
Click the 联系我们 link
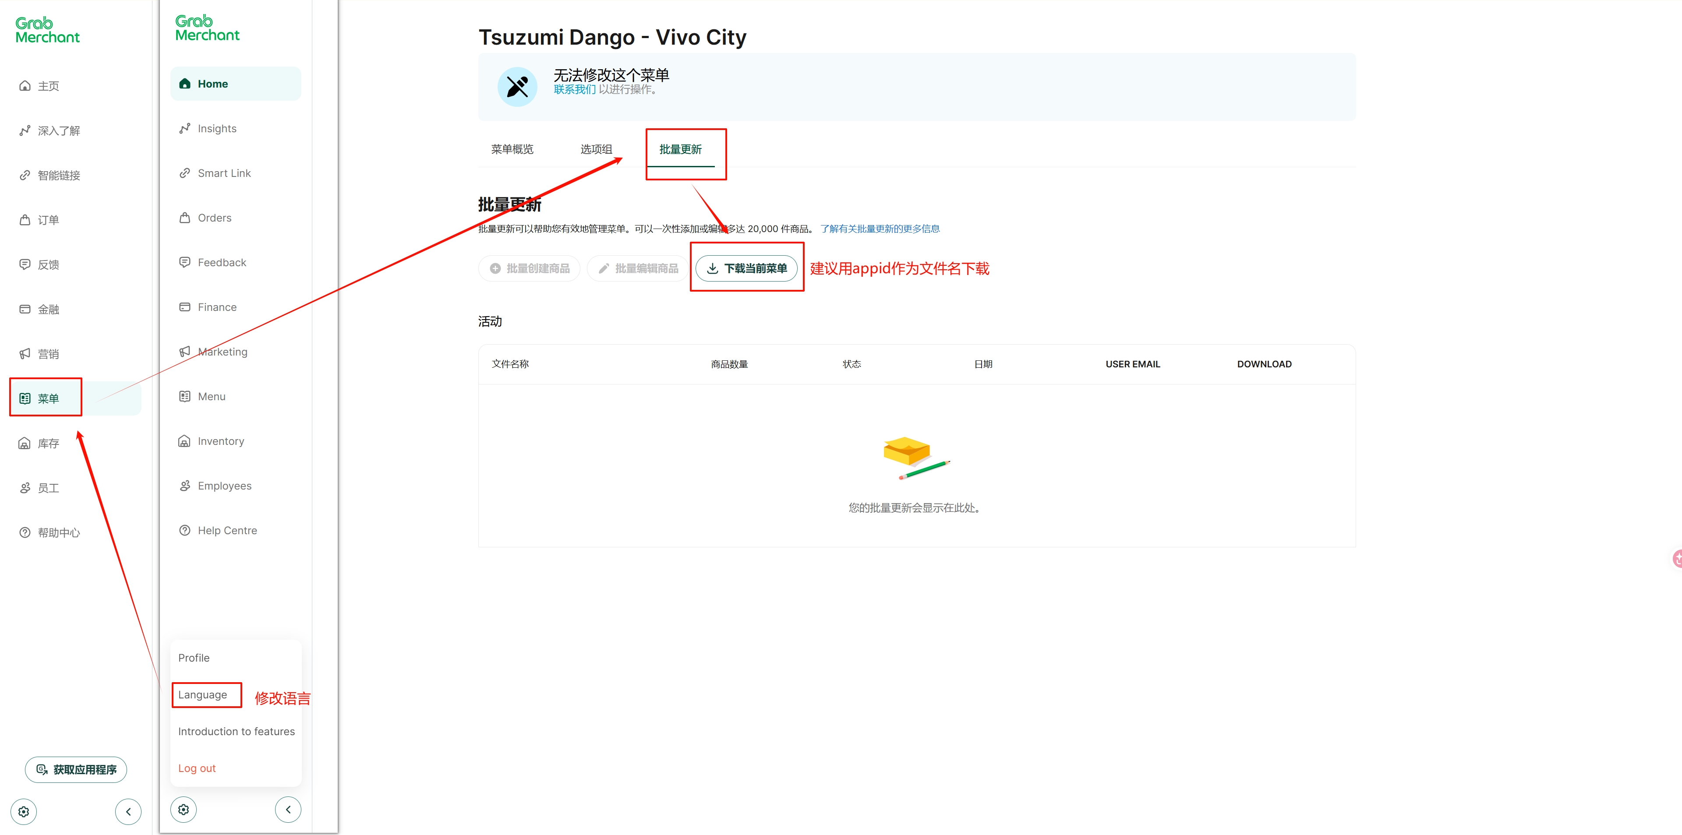pyautogui.click(x=575, y=89)
